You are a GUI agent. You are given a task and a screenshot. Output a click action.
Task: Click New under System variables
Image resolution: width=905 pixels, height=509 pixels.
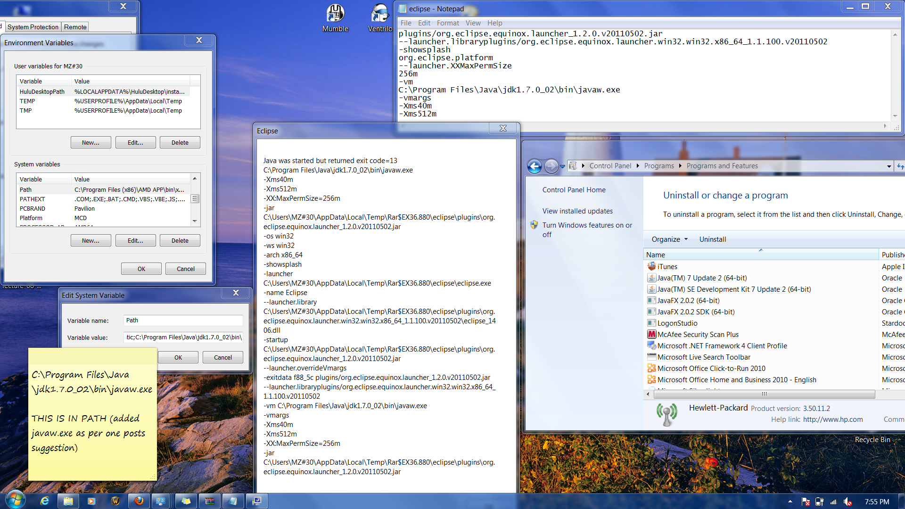[90, 240]
